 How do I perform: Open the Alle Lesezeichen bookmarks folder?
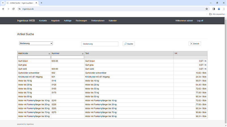pos(217,14)
